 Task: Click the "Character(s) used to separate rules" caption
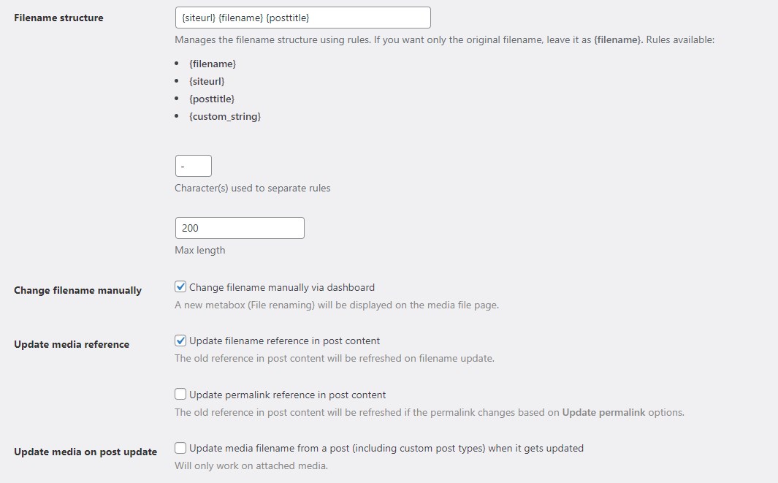point(253,188)
